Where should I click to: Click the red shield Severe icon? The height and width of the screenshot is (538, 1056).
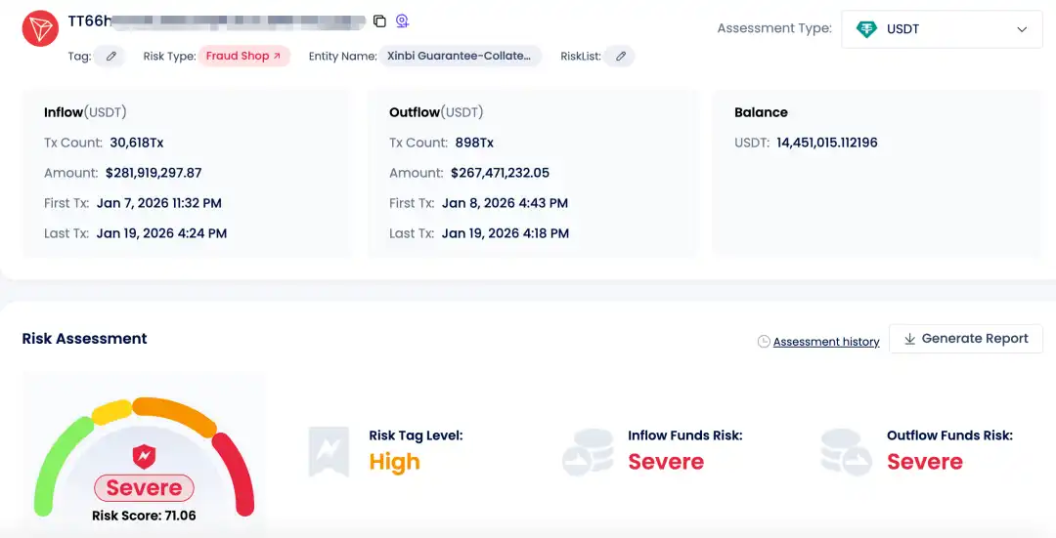[x=144, y=456]
